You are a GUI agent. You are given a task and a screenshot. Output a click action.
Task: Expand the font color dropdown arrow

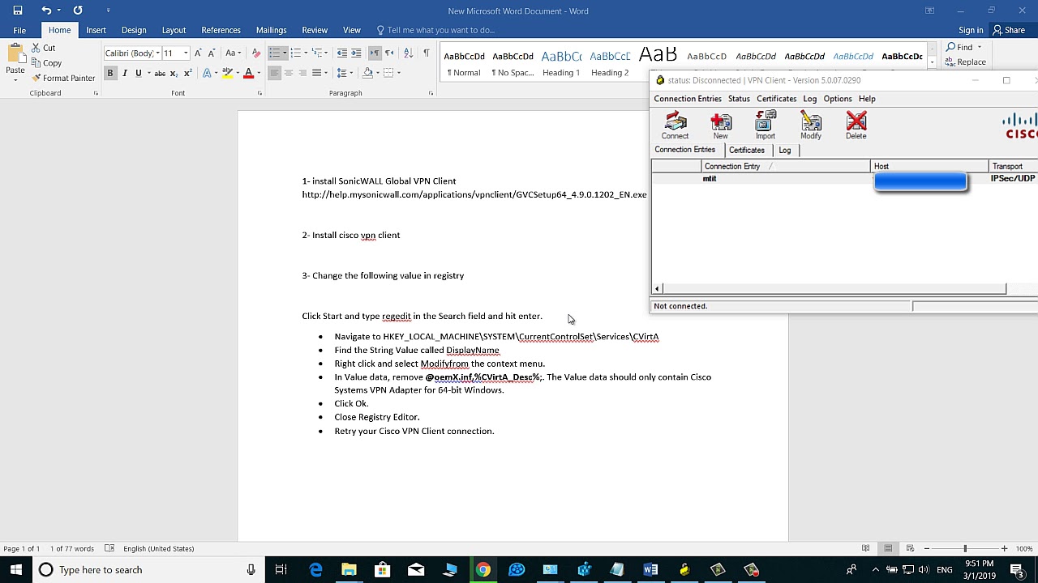[x=259, y=73]
